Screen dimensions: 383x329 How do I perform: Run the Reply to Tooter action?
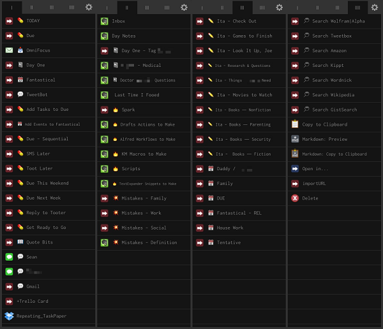tap(49, 213)
